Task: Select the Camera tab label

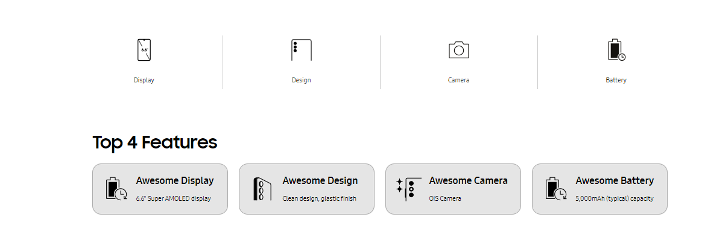Action: [x=459, y=80]
